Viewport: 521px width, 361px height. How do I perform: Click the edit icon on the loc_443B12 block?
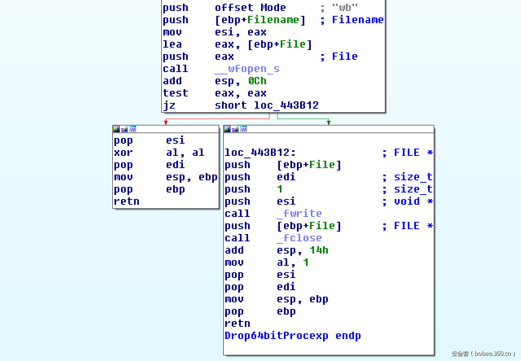[x=235, y=129]
